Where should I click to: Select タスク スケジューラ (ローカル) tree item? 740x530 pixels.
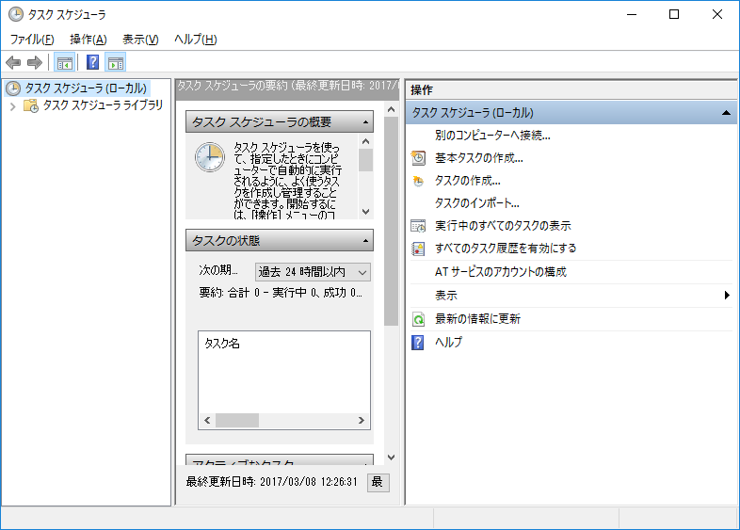pyautogui.click(x=86, y=88)
